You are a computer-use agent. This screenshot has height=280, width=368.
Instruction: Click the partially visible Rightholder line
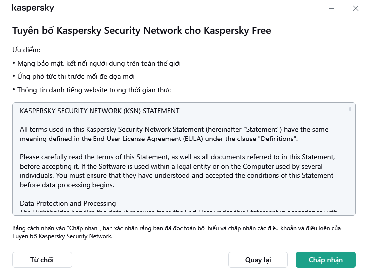(x=174, y=212)
